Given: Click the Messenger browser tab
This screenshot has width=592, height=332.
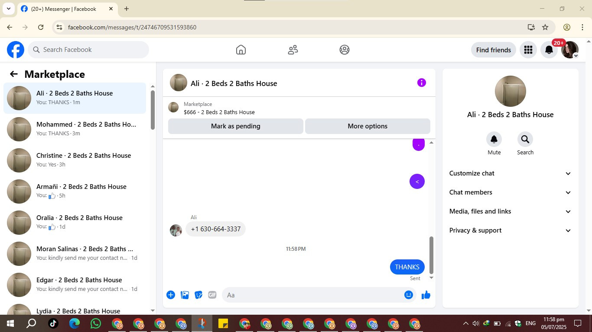Looking at the screenshot, I should [x=67, y=9].
